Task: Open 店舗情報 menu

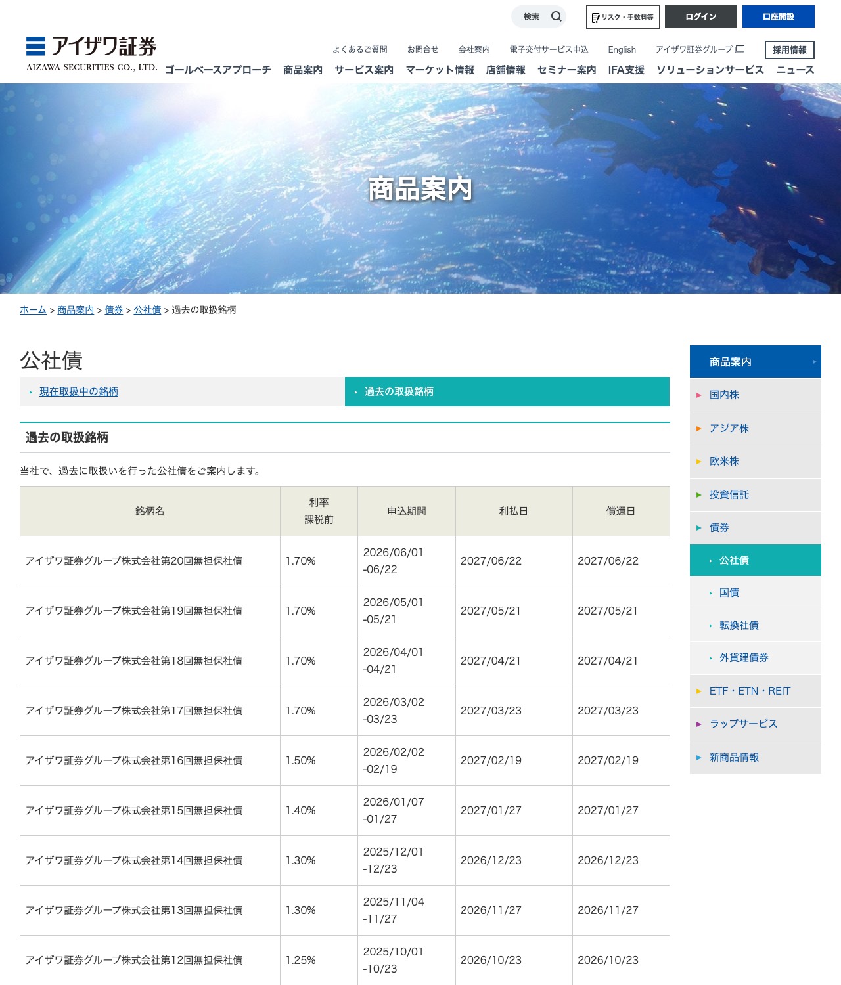Action: [506, 70]
